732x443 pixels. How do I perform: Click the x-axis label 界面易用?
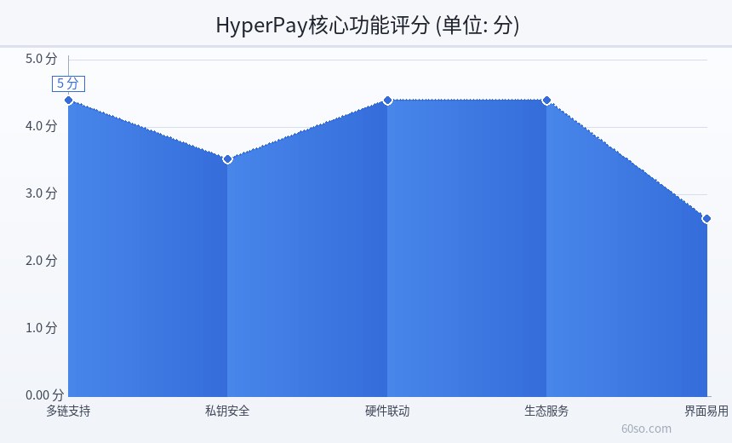pyautogui.click(x=706, y=411)
